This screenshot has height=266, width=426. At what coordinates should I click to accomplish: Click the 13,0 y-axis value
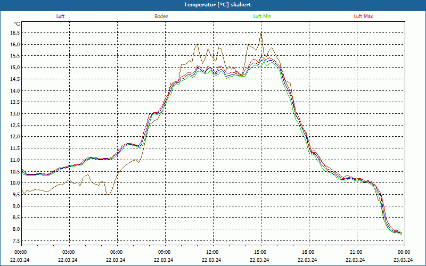point(15,114)
